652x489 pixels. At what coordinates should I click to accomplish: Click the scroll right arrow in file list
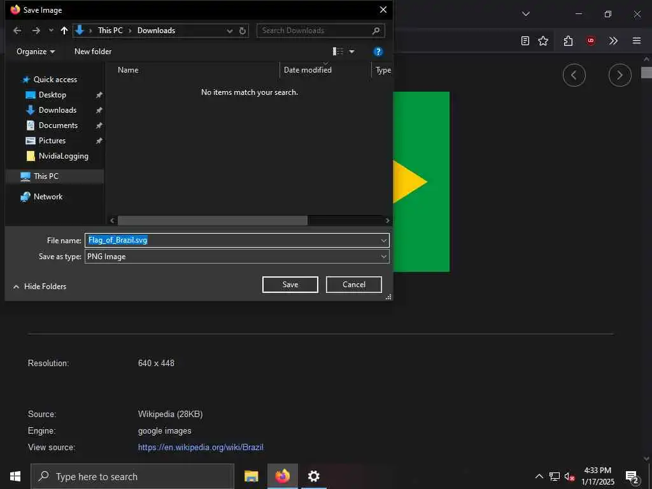coord(388,220)
